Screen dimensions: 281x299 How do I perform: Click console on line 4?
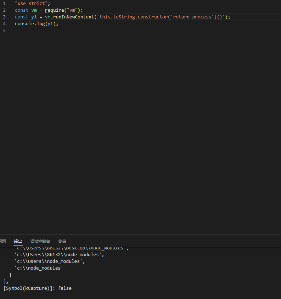tap(24, 24)
